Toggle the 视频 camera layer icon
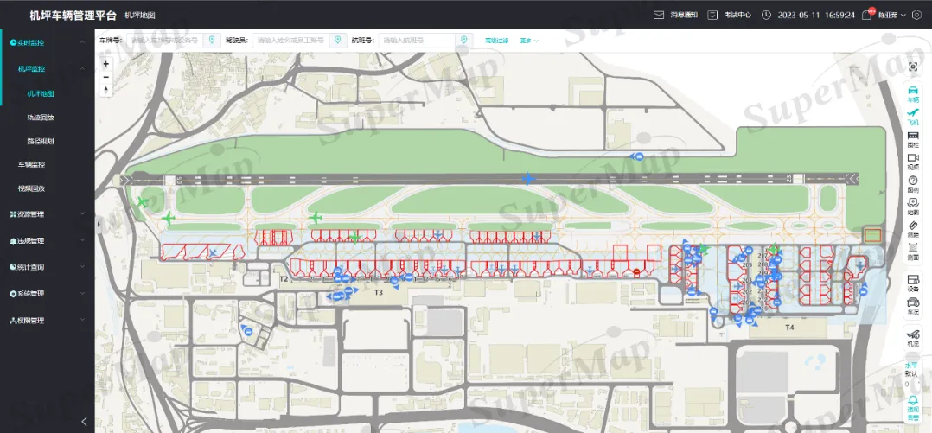 tap(913, 160)
